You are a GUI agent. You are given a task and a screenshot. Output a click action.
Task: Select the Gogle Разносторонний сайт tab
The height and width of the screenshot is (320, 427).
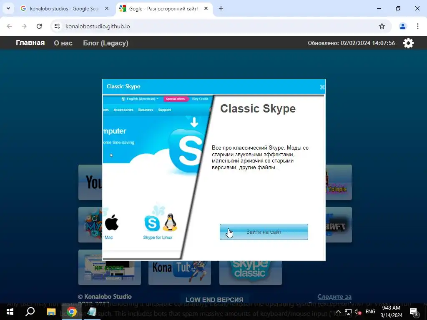pos(163,9)
